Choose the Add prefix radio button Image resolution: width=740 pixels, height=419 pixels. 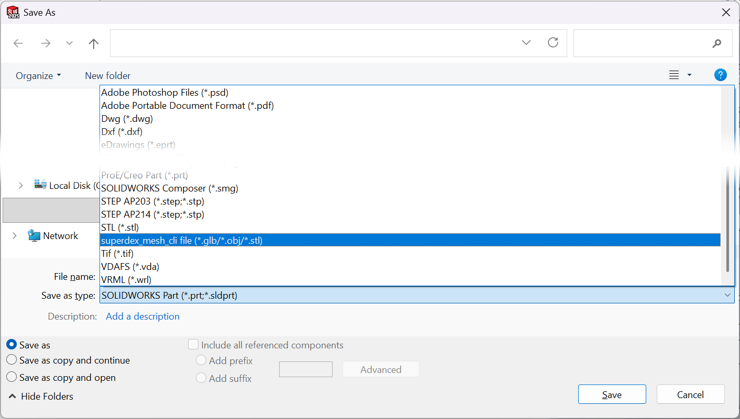point(201,360)
